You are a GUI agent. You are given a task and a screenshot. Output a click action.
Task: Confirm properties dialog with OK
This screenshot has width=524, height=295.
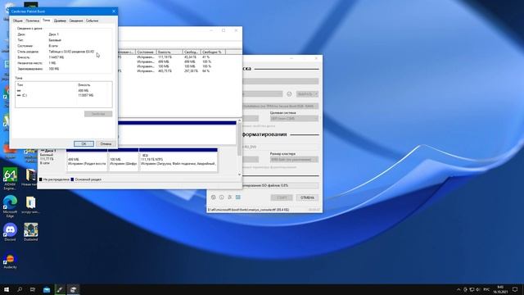click(x=84, y=144)
